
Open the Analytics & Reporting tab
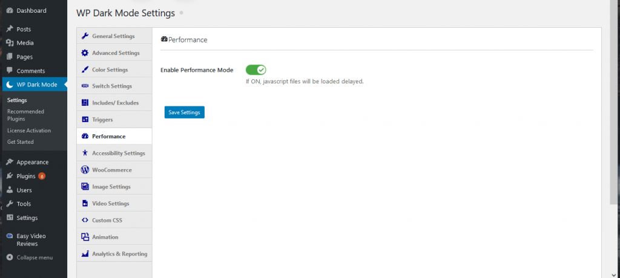coord(114,254)
